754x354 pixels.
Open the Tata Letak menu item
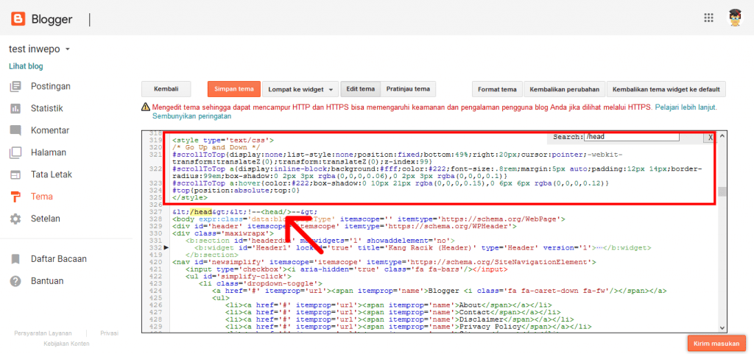pyautogui.click(x=51, y=174)
